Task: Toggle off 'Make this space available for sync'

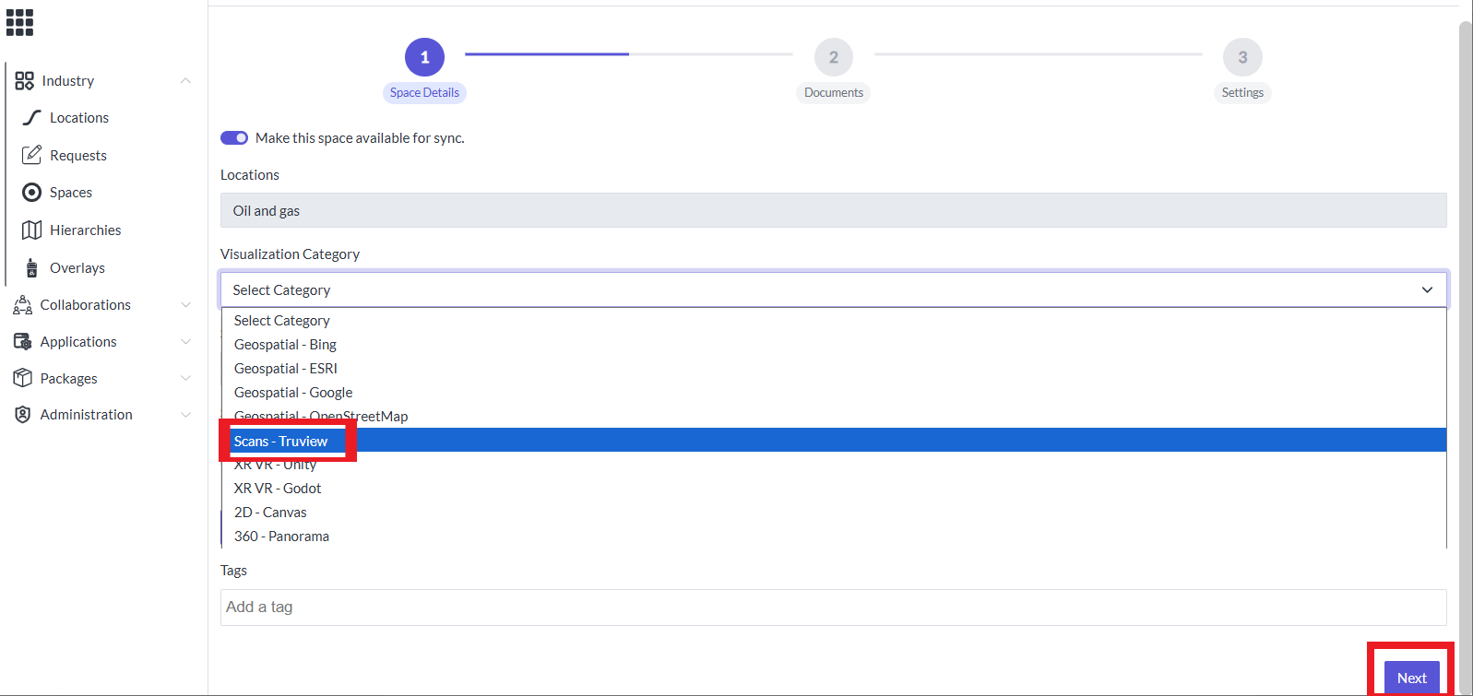Action: tap(234, 138)
